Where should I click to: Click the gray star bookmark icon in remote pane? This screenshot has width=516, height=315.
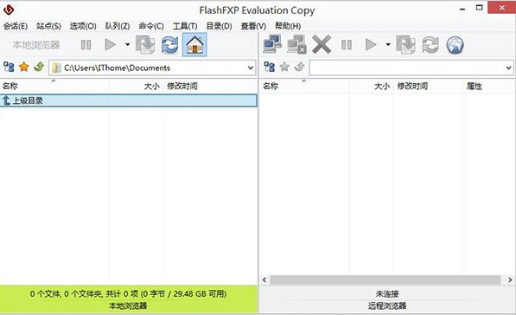pyautogui.click(x=284, y=67)
